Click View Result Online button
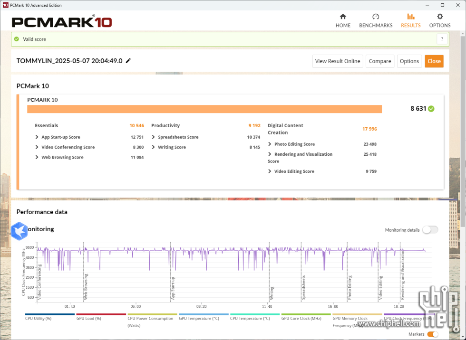 pyautogui.click(x=338, y=61)
